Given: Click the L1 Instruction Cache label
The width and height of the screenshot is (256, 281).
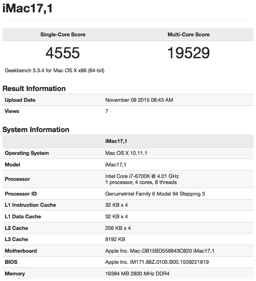Looking at the screenshot, I should tap(30, 205).
